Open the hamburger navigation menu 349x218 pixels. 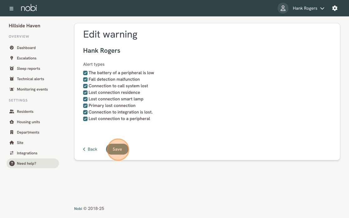coord(11,8)
